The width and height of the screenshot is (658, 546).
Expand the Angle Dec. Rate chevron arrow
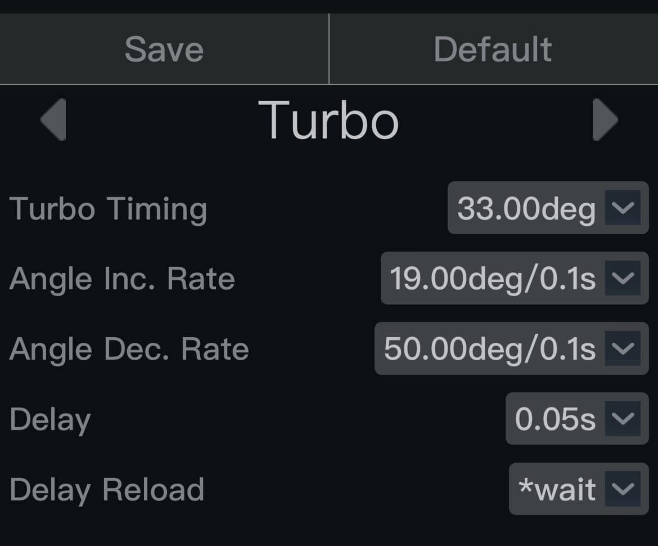point(623,348)
